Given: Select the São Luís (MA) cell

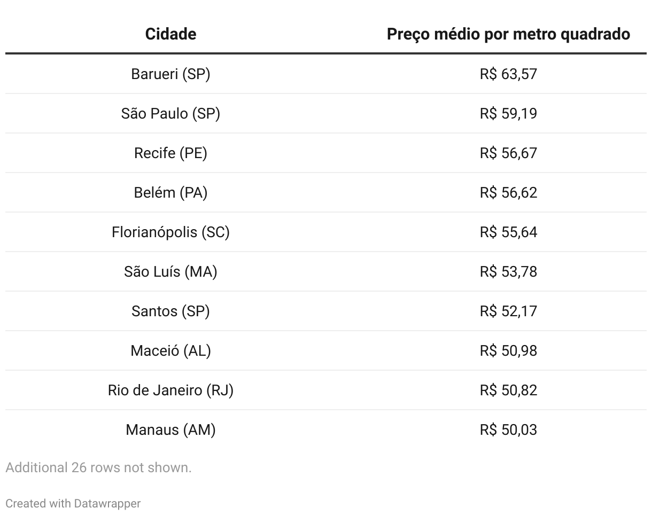Looking at the screenshot, I should (170, 271).
